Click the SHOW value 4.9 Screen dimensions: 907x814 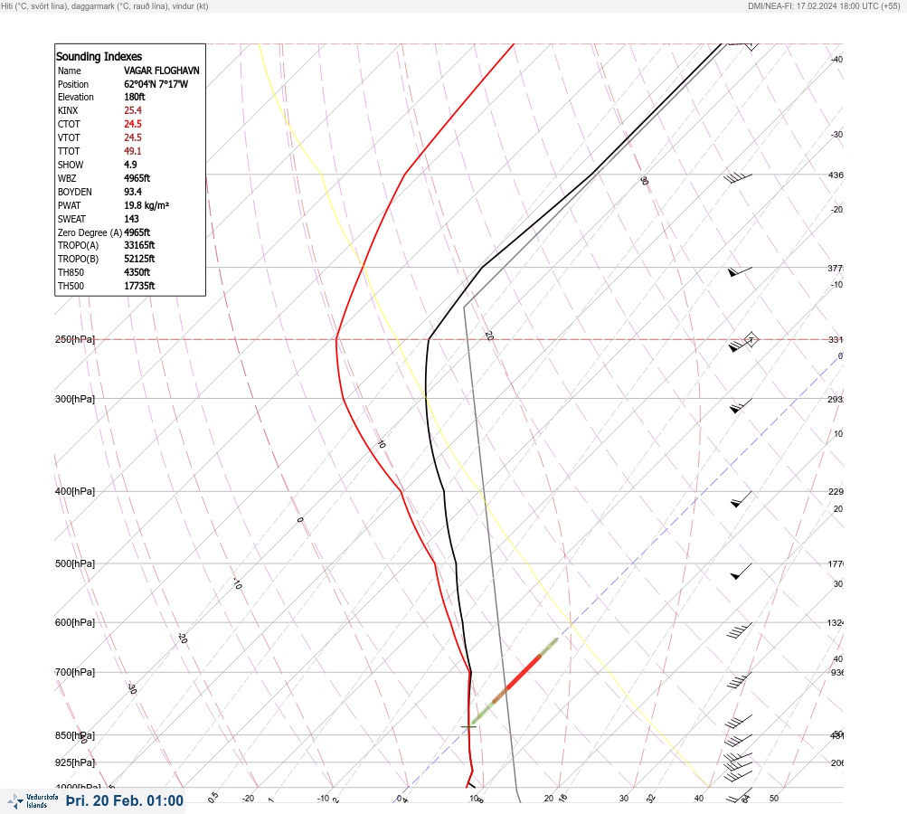pyautogui.click(x=130, y=165)
